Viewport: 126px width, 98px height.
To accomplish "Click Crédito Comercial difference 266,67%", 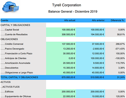I will (x=120, y=44).
